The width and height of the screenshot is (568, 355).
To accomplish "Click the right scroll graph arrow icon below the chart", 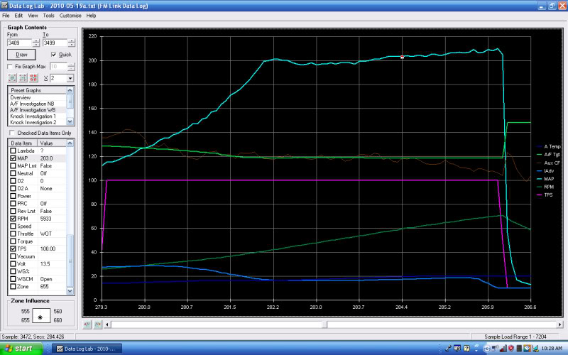I will [97, 324].
